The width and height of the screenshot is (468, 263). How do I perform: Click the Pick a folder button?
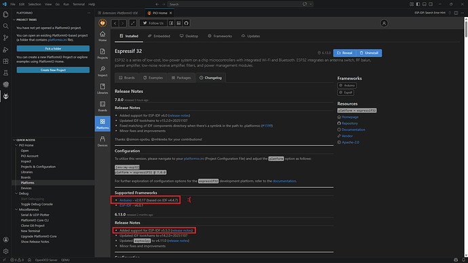pyautogui.click(x=53, y=49)
